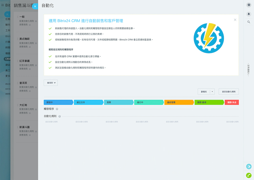254x180 pixels.
Task: Click 設定自動化規則 under 發票 stage
Action: coord(112,122)
